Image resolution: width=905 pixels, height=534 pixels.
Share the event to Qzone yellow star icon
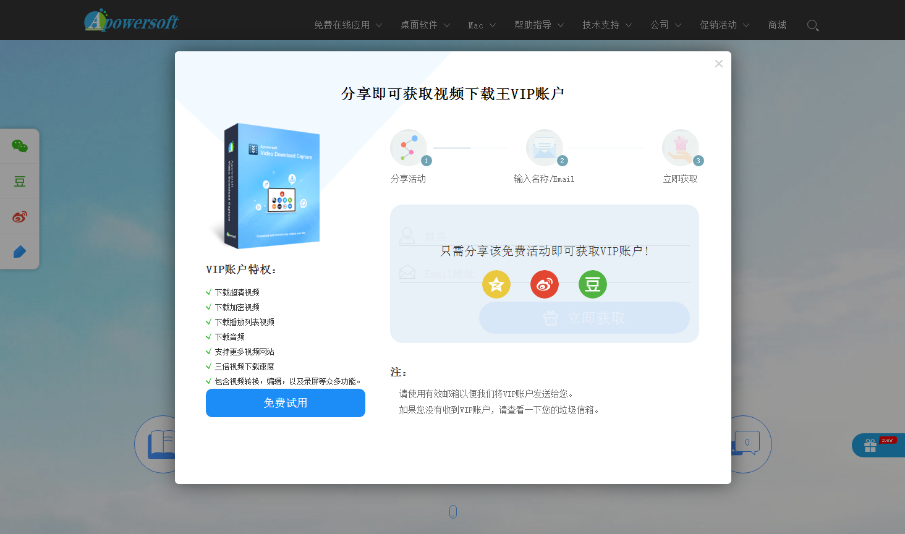tap(496, 284)
